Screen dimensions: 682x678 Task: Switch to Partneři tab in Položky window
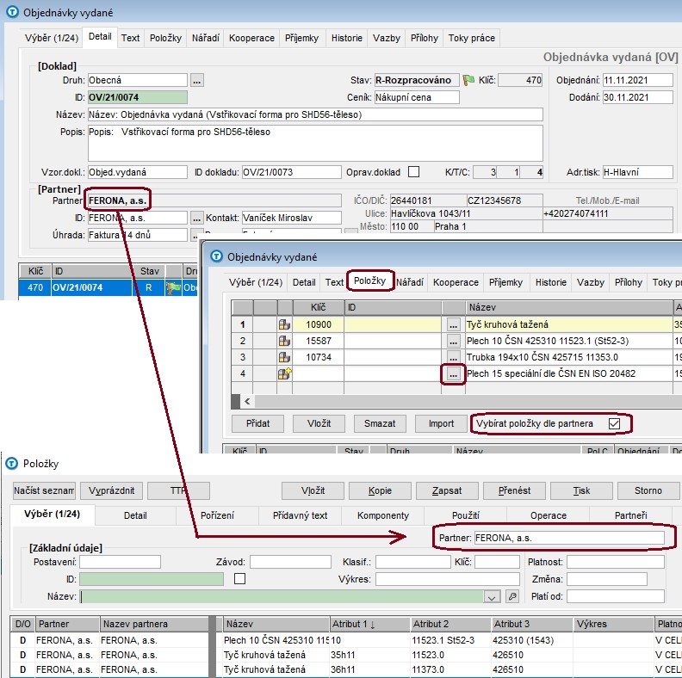point(630,515)
